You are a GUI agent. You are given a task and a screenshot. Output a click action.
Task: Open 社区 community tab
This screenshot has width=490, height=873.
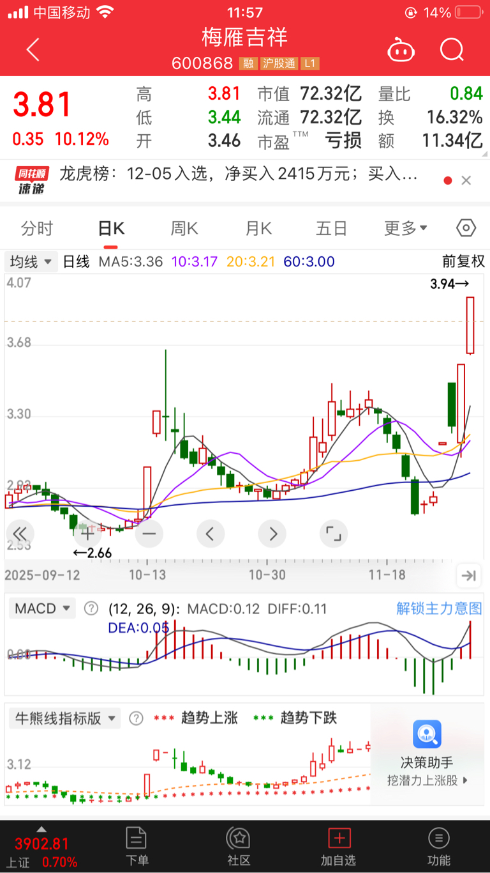pos(239,846)
